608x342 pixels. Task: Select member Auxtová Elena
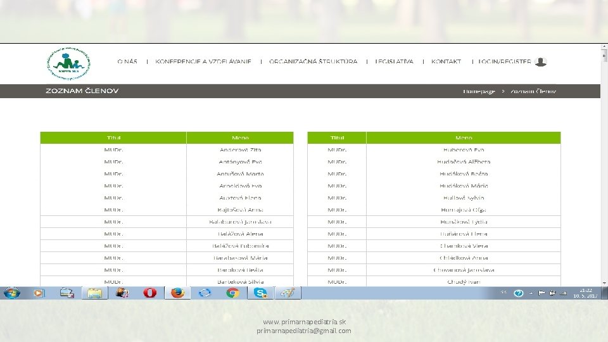tap(241, 198)
